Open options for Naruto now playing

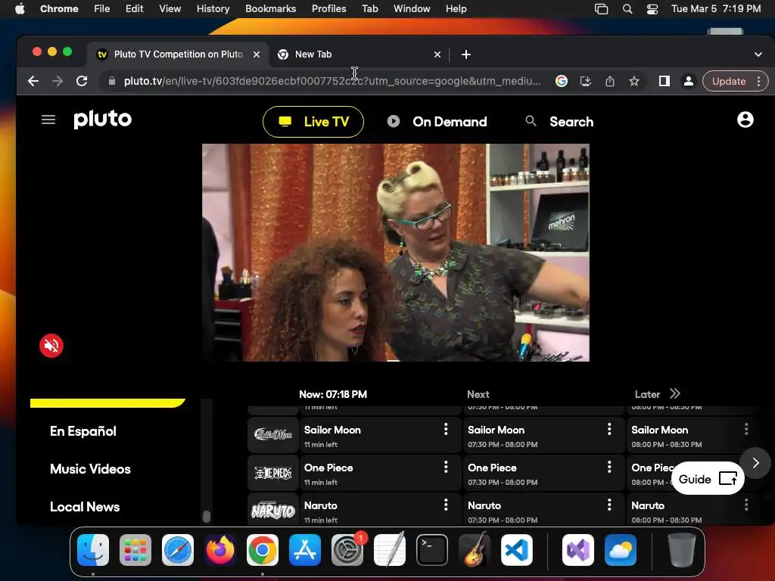point(446,505)
